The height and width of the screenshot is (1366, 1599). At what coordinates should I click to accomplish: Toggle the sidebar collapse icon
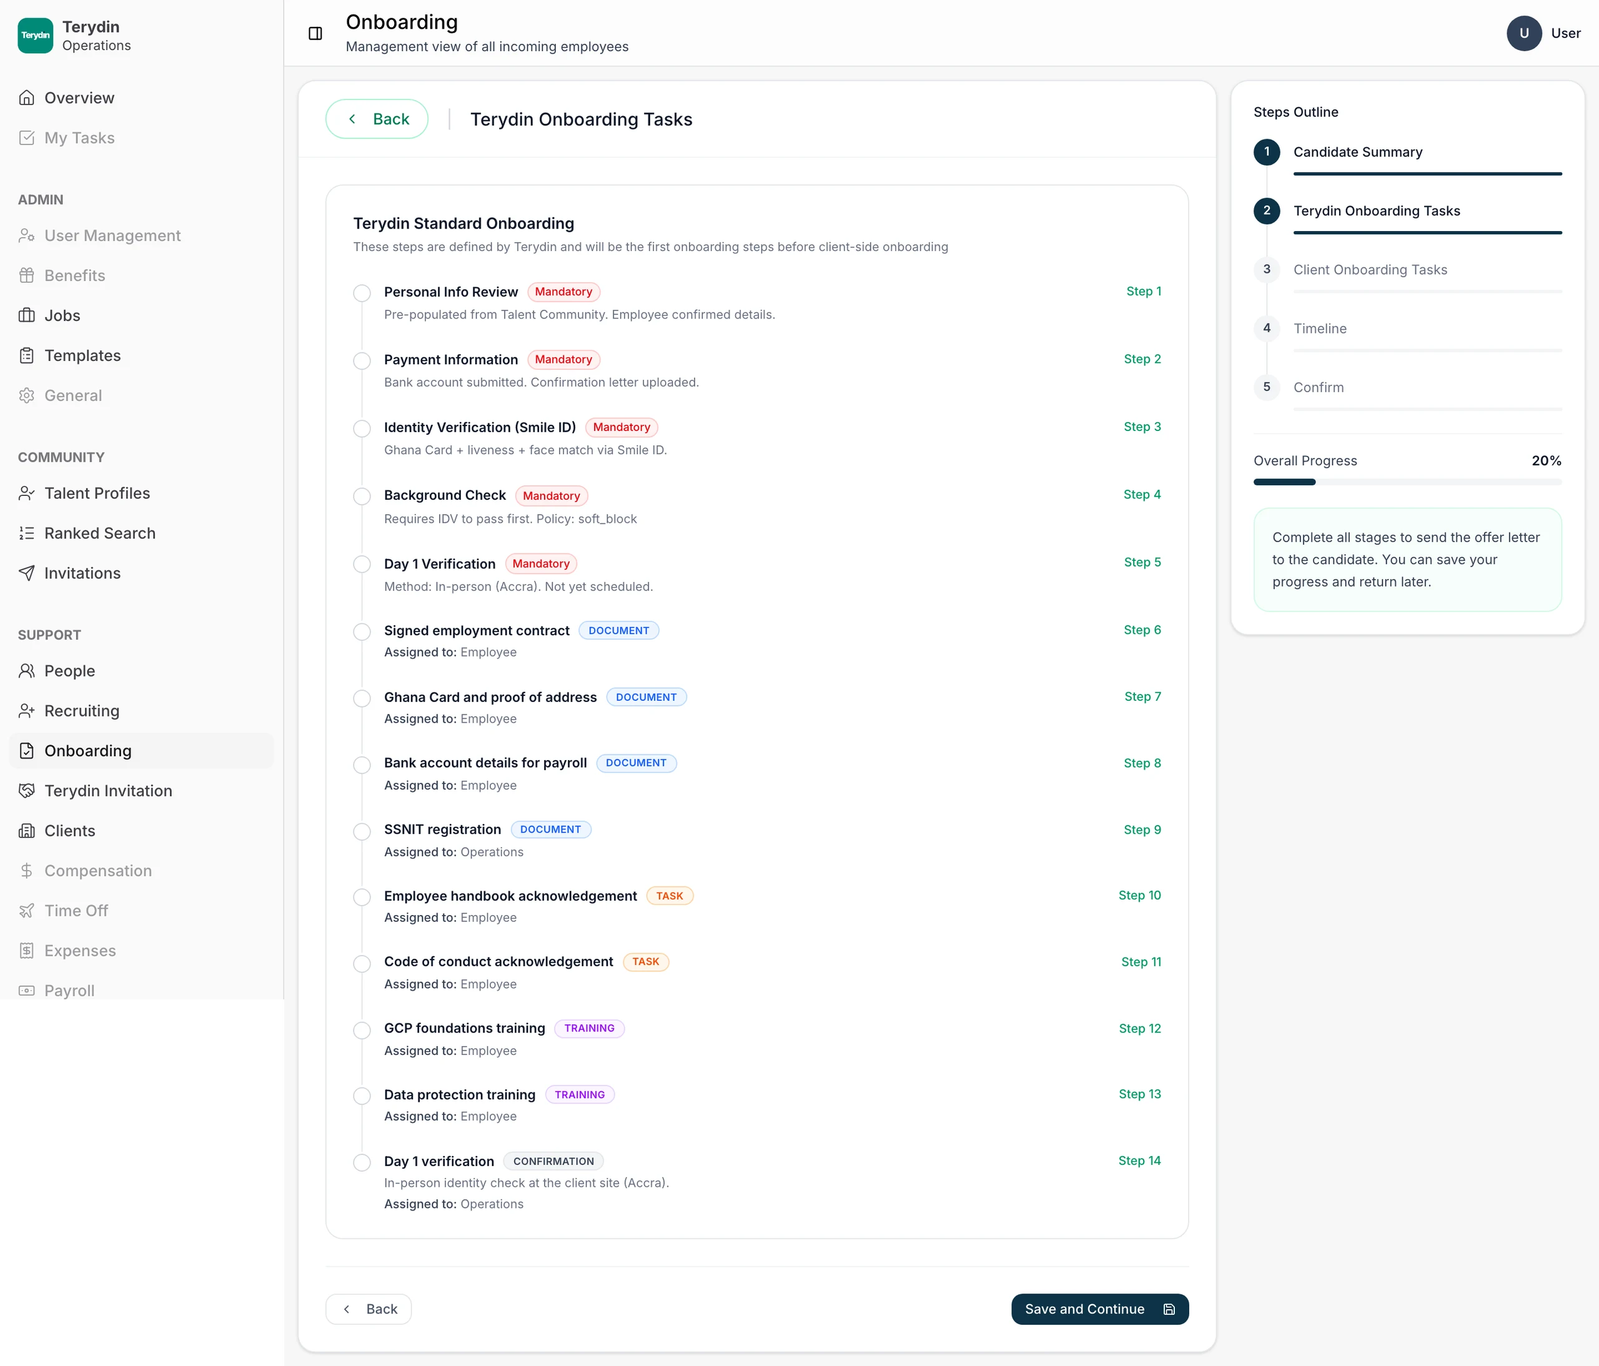[x=315, y=33]
